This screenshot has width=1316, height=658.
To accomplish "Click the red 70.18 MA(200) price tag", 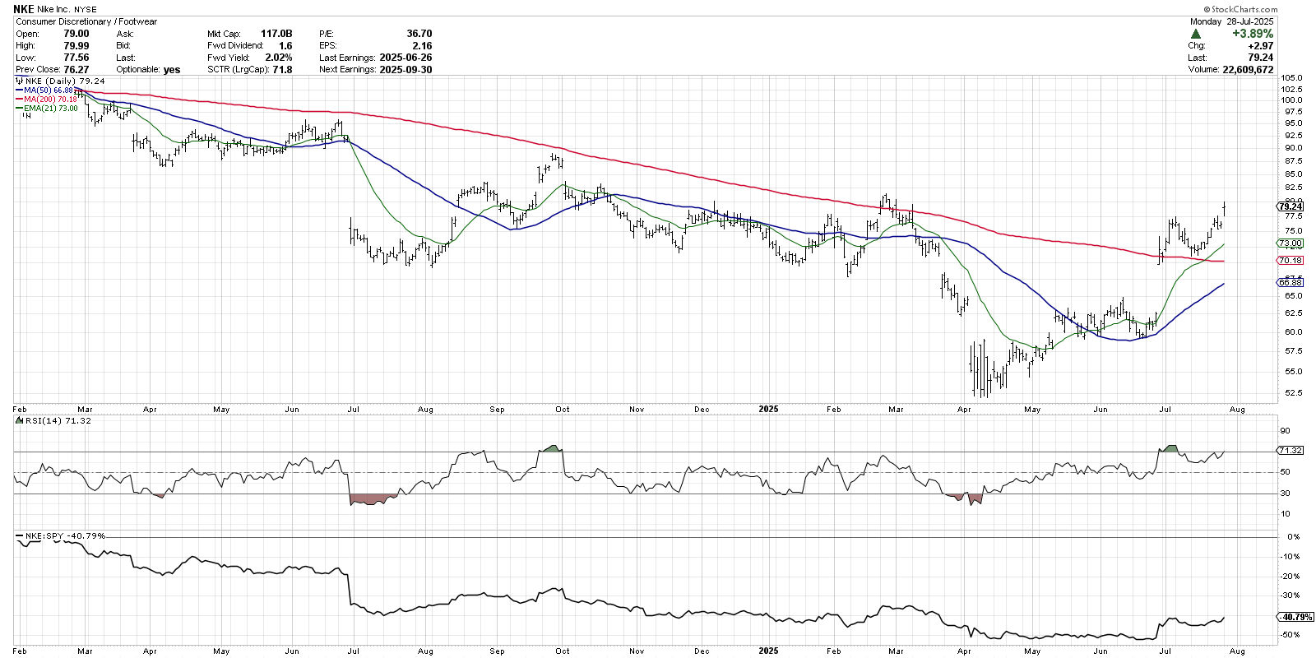I will [1291, 261].
